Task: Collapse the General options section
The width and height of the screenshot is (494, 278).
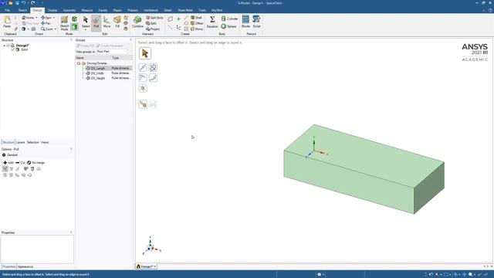Action: click(x=4, y=155)
